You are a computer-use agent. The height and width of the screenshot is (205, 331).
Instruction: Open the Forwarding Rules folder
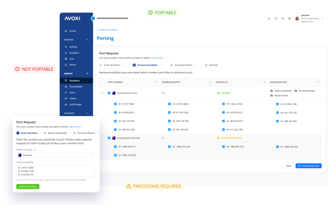tap(304, 91)
